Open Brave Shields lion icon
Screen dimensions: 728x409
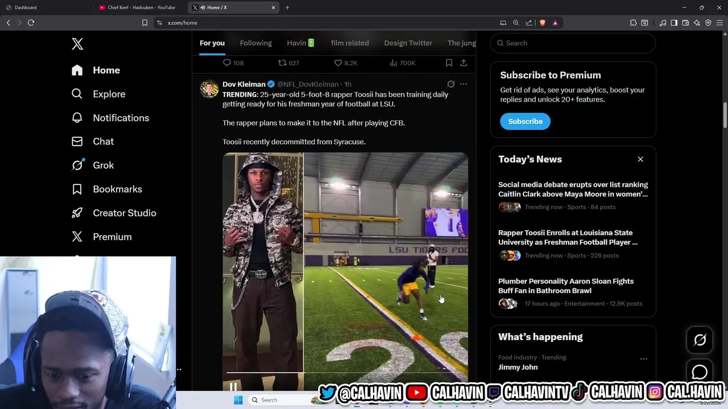point(542,23)
